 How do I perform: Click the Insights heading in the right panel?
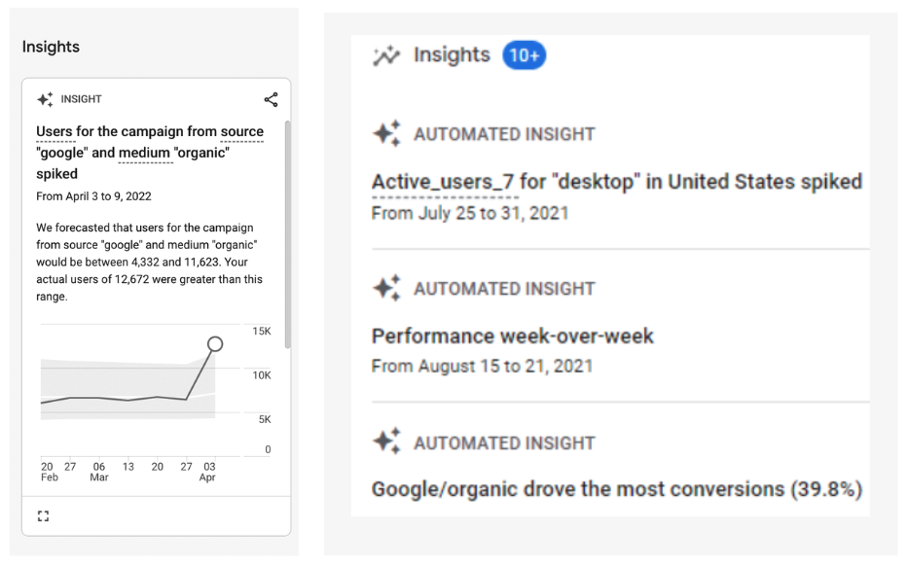tap(452, 55)
